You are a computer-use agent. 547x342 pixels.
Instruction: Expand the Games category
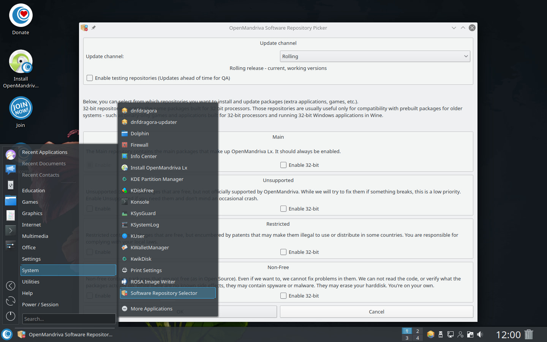[x=68, y=202]
